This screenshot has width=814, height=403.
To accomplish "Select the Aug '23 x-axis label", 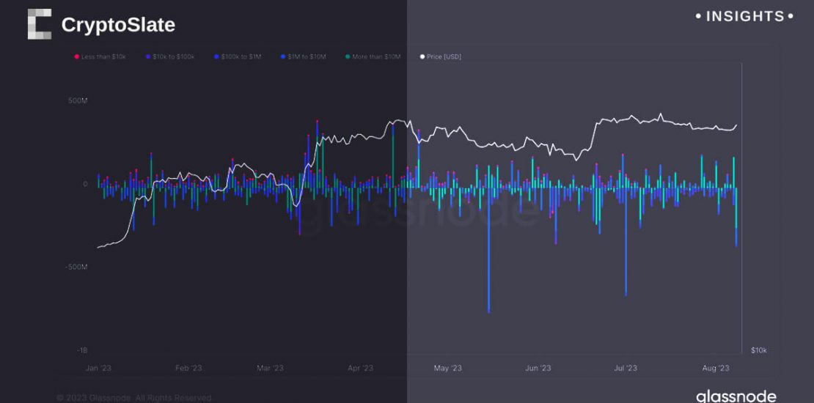I will (715, 368).
